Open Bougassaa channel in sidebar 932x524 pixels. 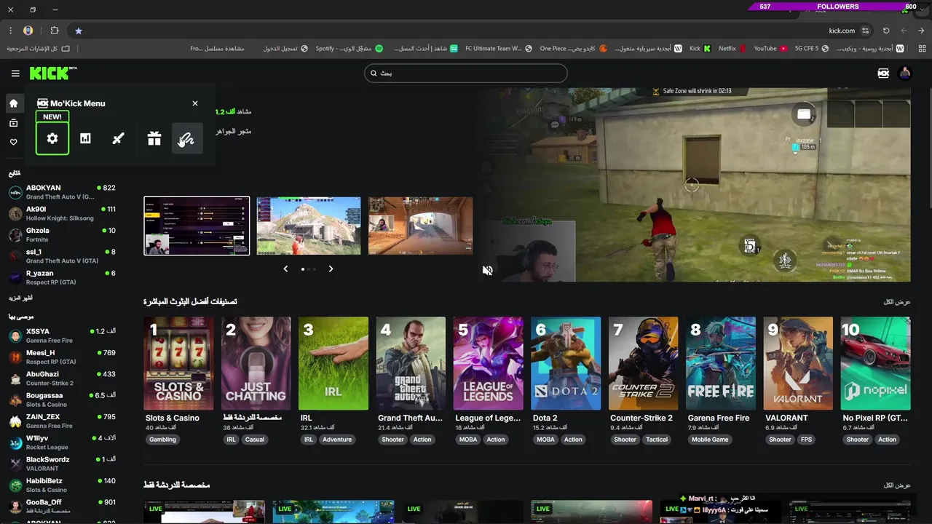pos(62,400)
